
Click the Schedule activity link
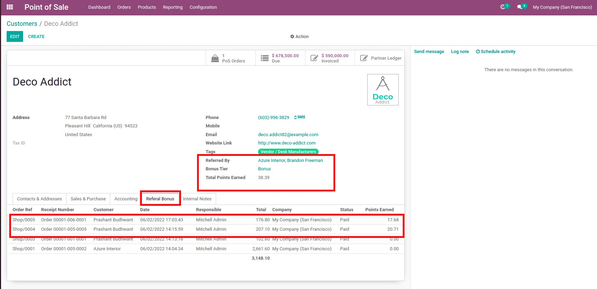coord(496,52)
